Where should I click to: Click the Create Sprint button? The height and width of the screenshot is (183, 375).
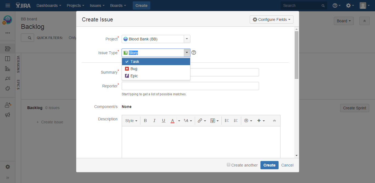(355, 108)
